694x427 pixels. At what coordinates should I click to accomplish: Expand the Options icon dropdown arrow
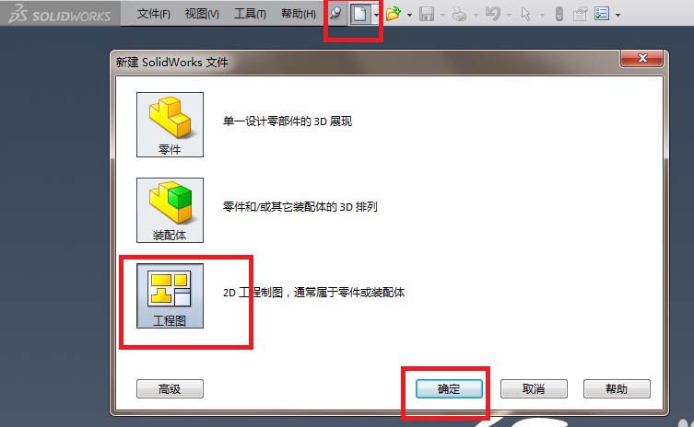(618, 15)
